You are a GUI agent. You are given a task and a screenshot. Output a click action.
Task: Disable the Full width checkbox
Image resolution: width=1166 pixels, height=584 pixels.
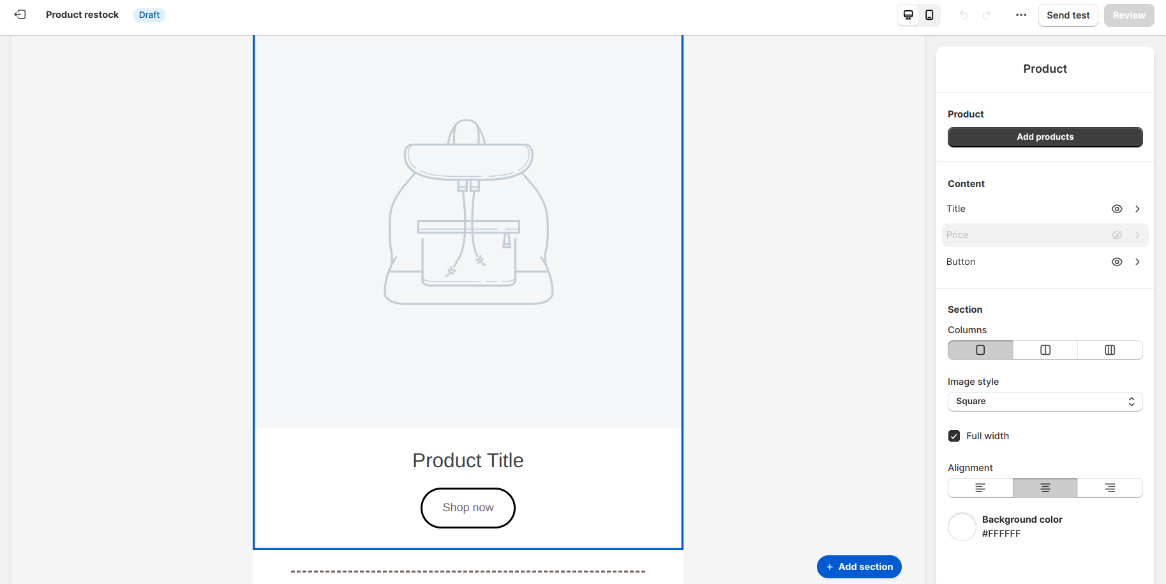(954, 435)
